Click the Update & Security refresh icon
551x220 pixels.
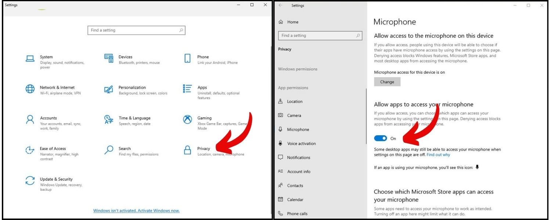point(30,180)
